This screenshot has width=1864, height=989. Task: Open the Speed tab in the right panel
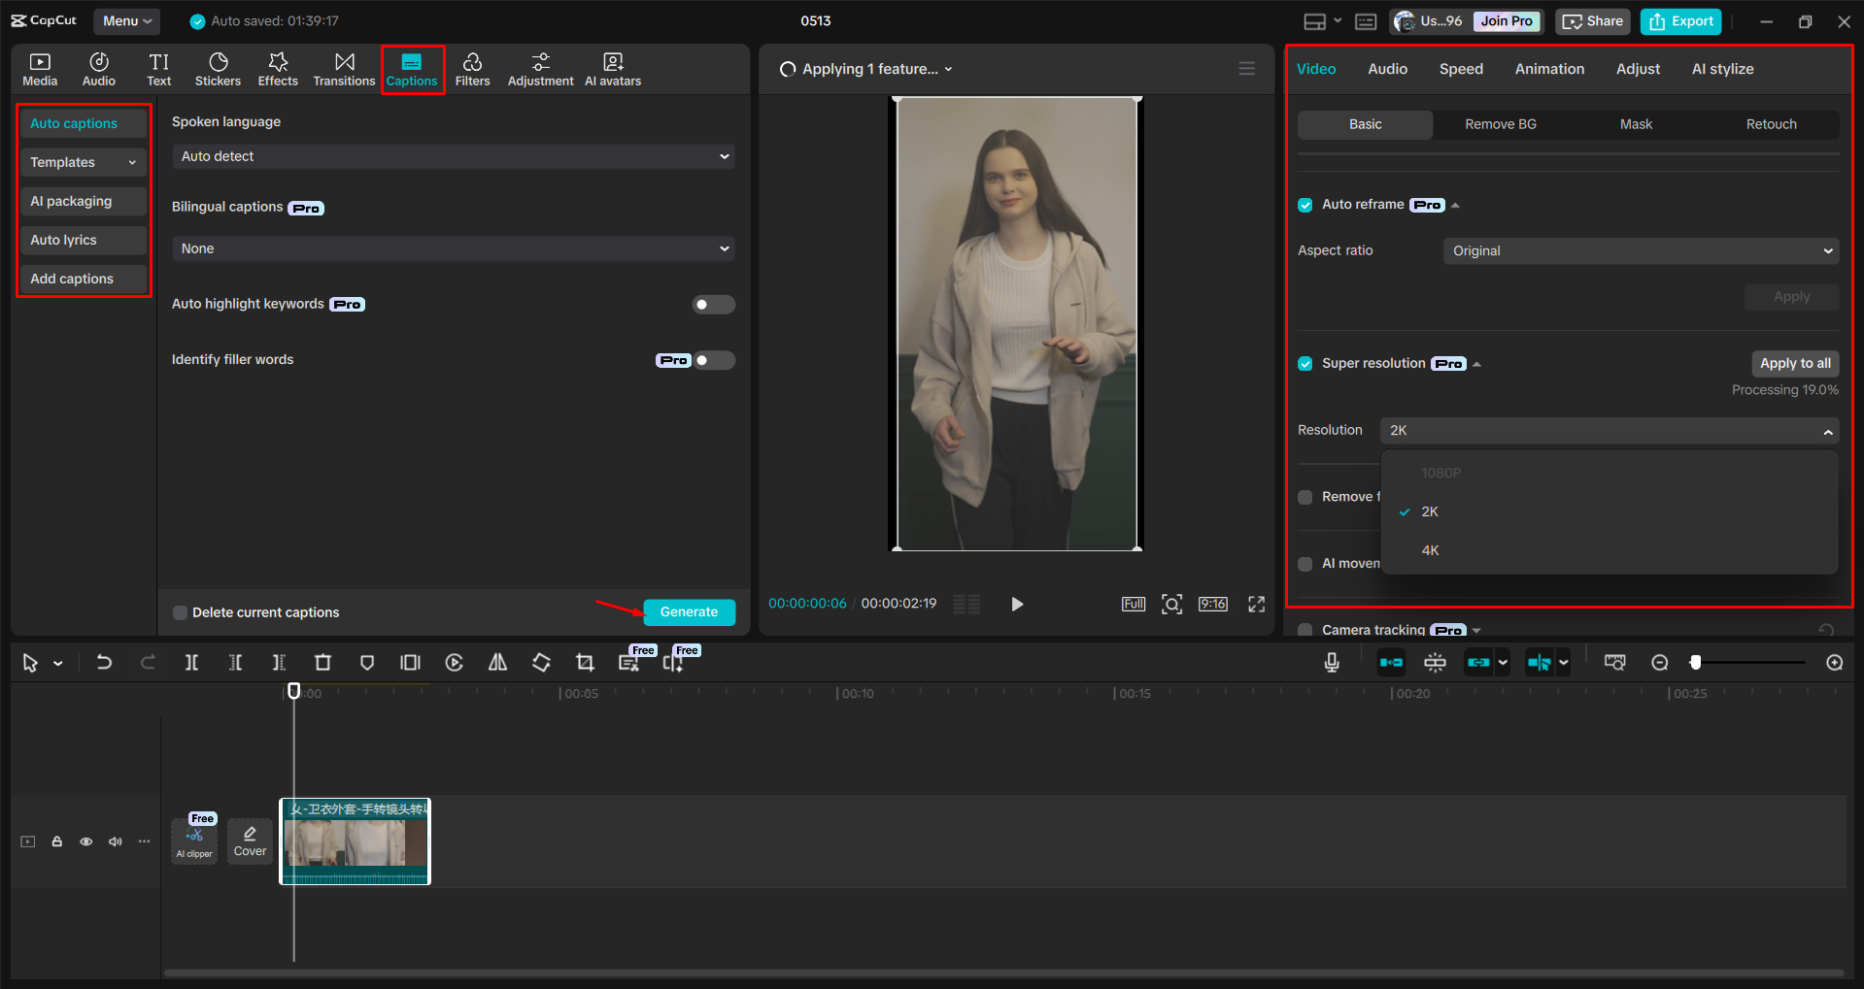coord(1460,68)
